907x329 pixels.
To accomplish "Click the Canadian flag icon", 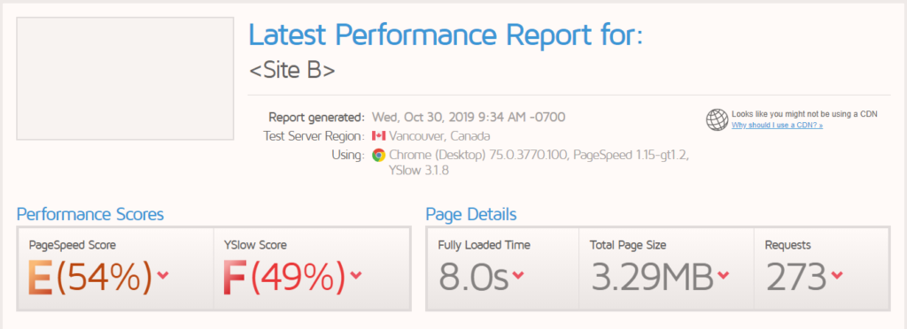I will [379, 136].
